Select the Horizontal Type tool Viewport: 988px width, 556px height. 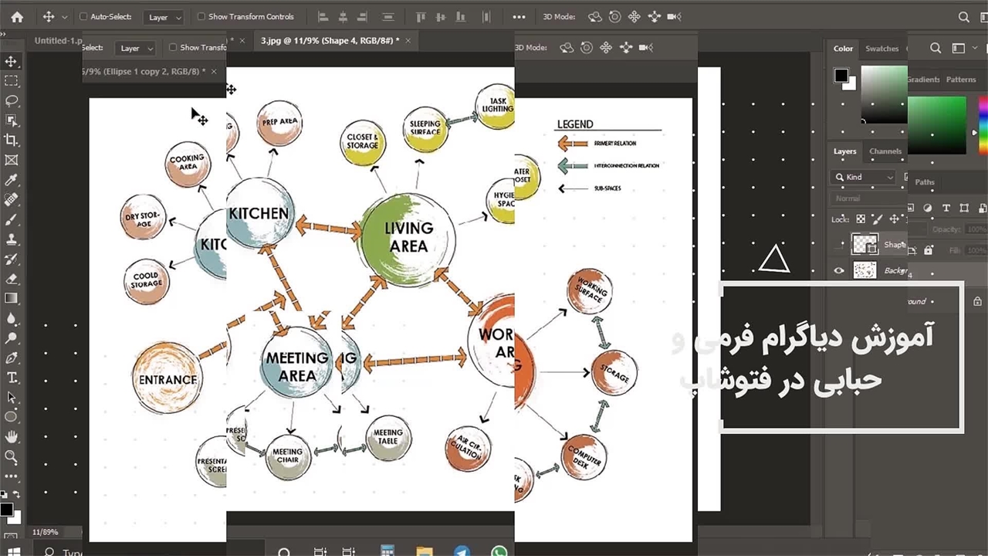12,378
